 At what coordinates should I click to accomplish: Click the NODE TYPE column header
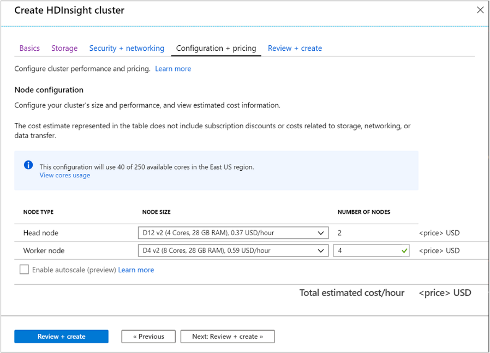coord(38,212)
